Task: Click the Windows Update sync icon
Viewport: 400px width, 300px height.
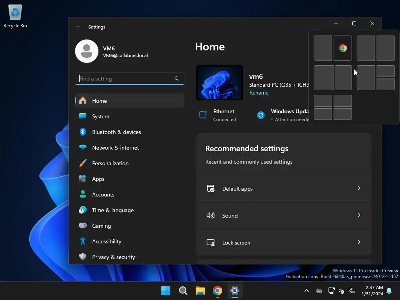Action: [261, 115]
